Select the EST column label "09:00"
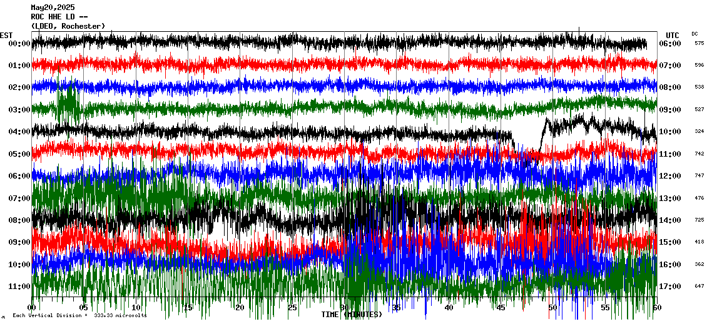This screenshot has height=324, width=707. (x=19, y=242)
